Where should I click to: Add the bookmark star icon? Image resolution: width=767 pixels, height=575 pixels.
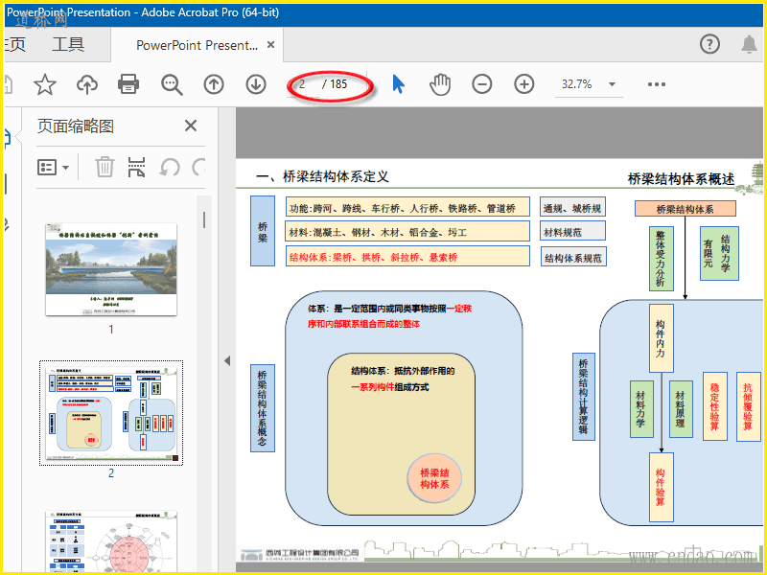45,84
